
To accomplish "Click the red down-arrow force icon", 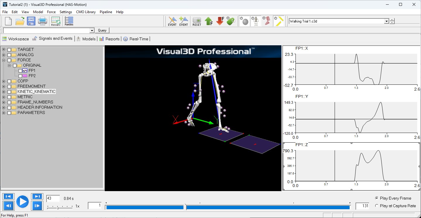I will click(x=220, y=21).
